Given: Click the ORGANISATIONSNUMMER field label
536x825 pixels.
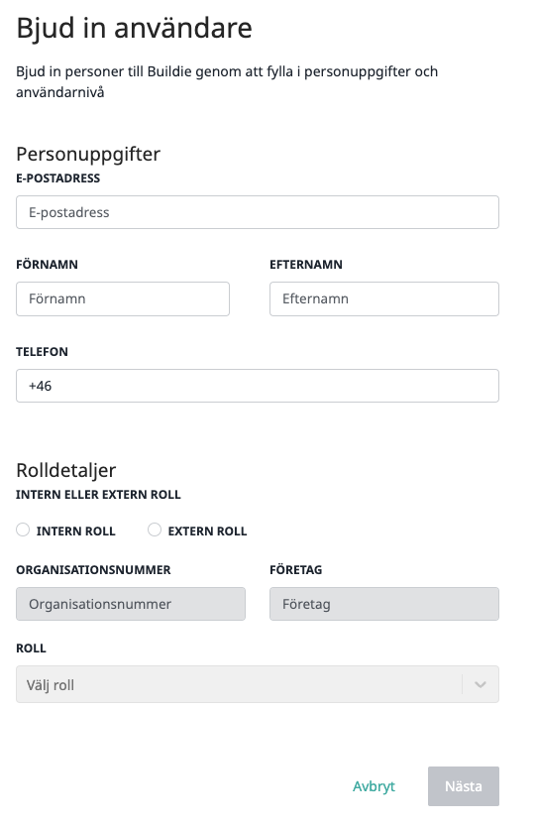Looking at the screenshot, I should click(93, 570).
